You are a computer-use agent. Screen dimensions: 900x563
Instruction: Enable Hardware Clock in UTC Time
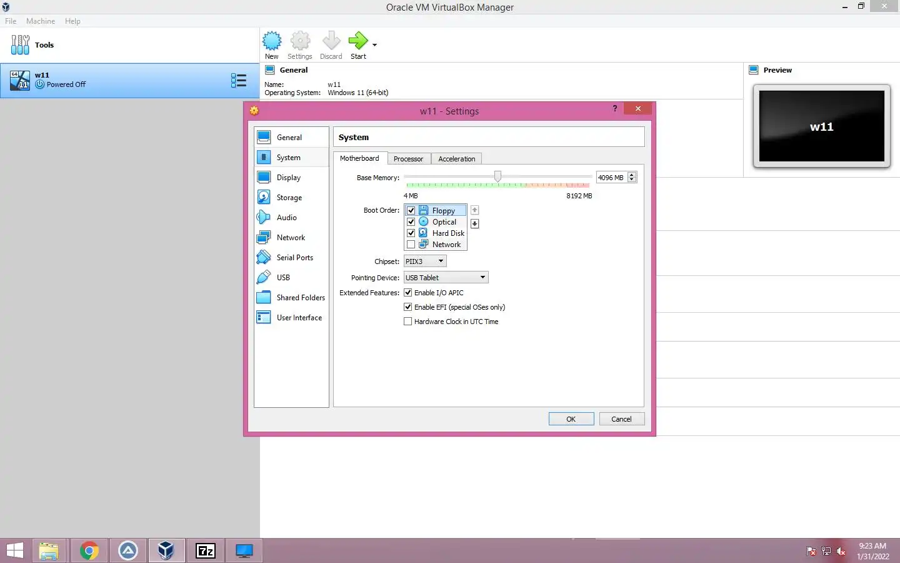click(x=407, y=321)
